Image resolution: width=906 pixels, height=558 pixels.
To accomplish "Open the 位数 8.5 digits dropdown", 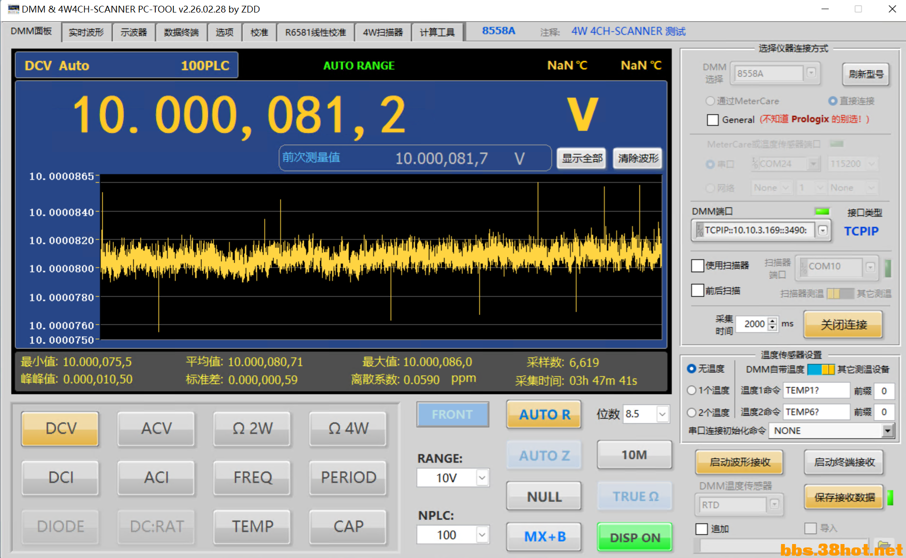I will (x=662, y=414).
